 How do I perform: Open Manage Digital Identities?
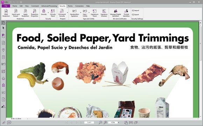tap(115, 13)
